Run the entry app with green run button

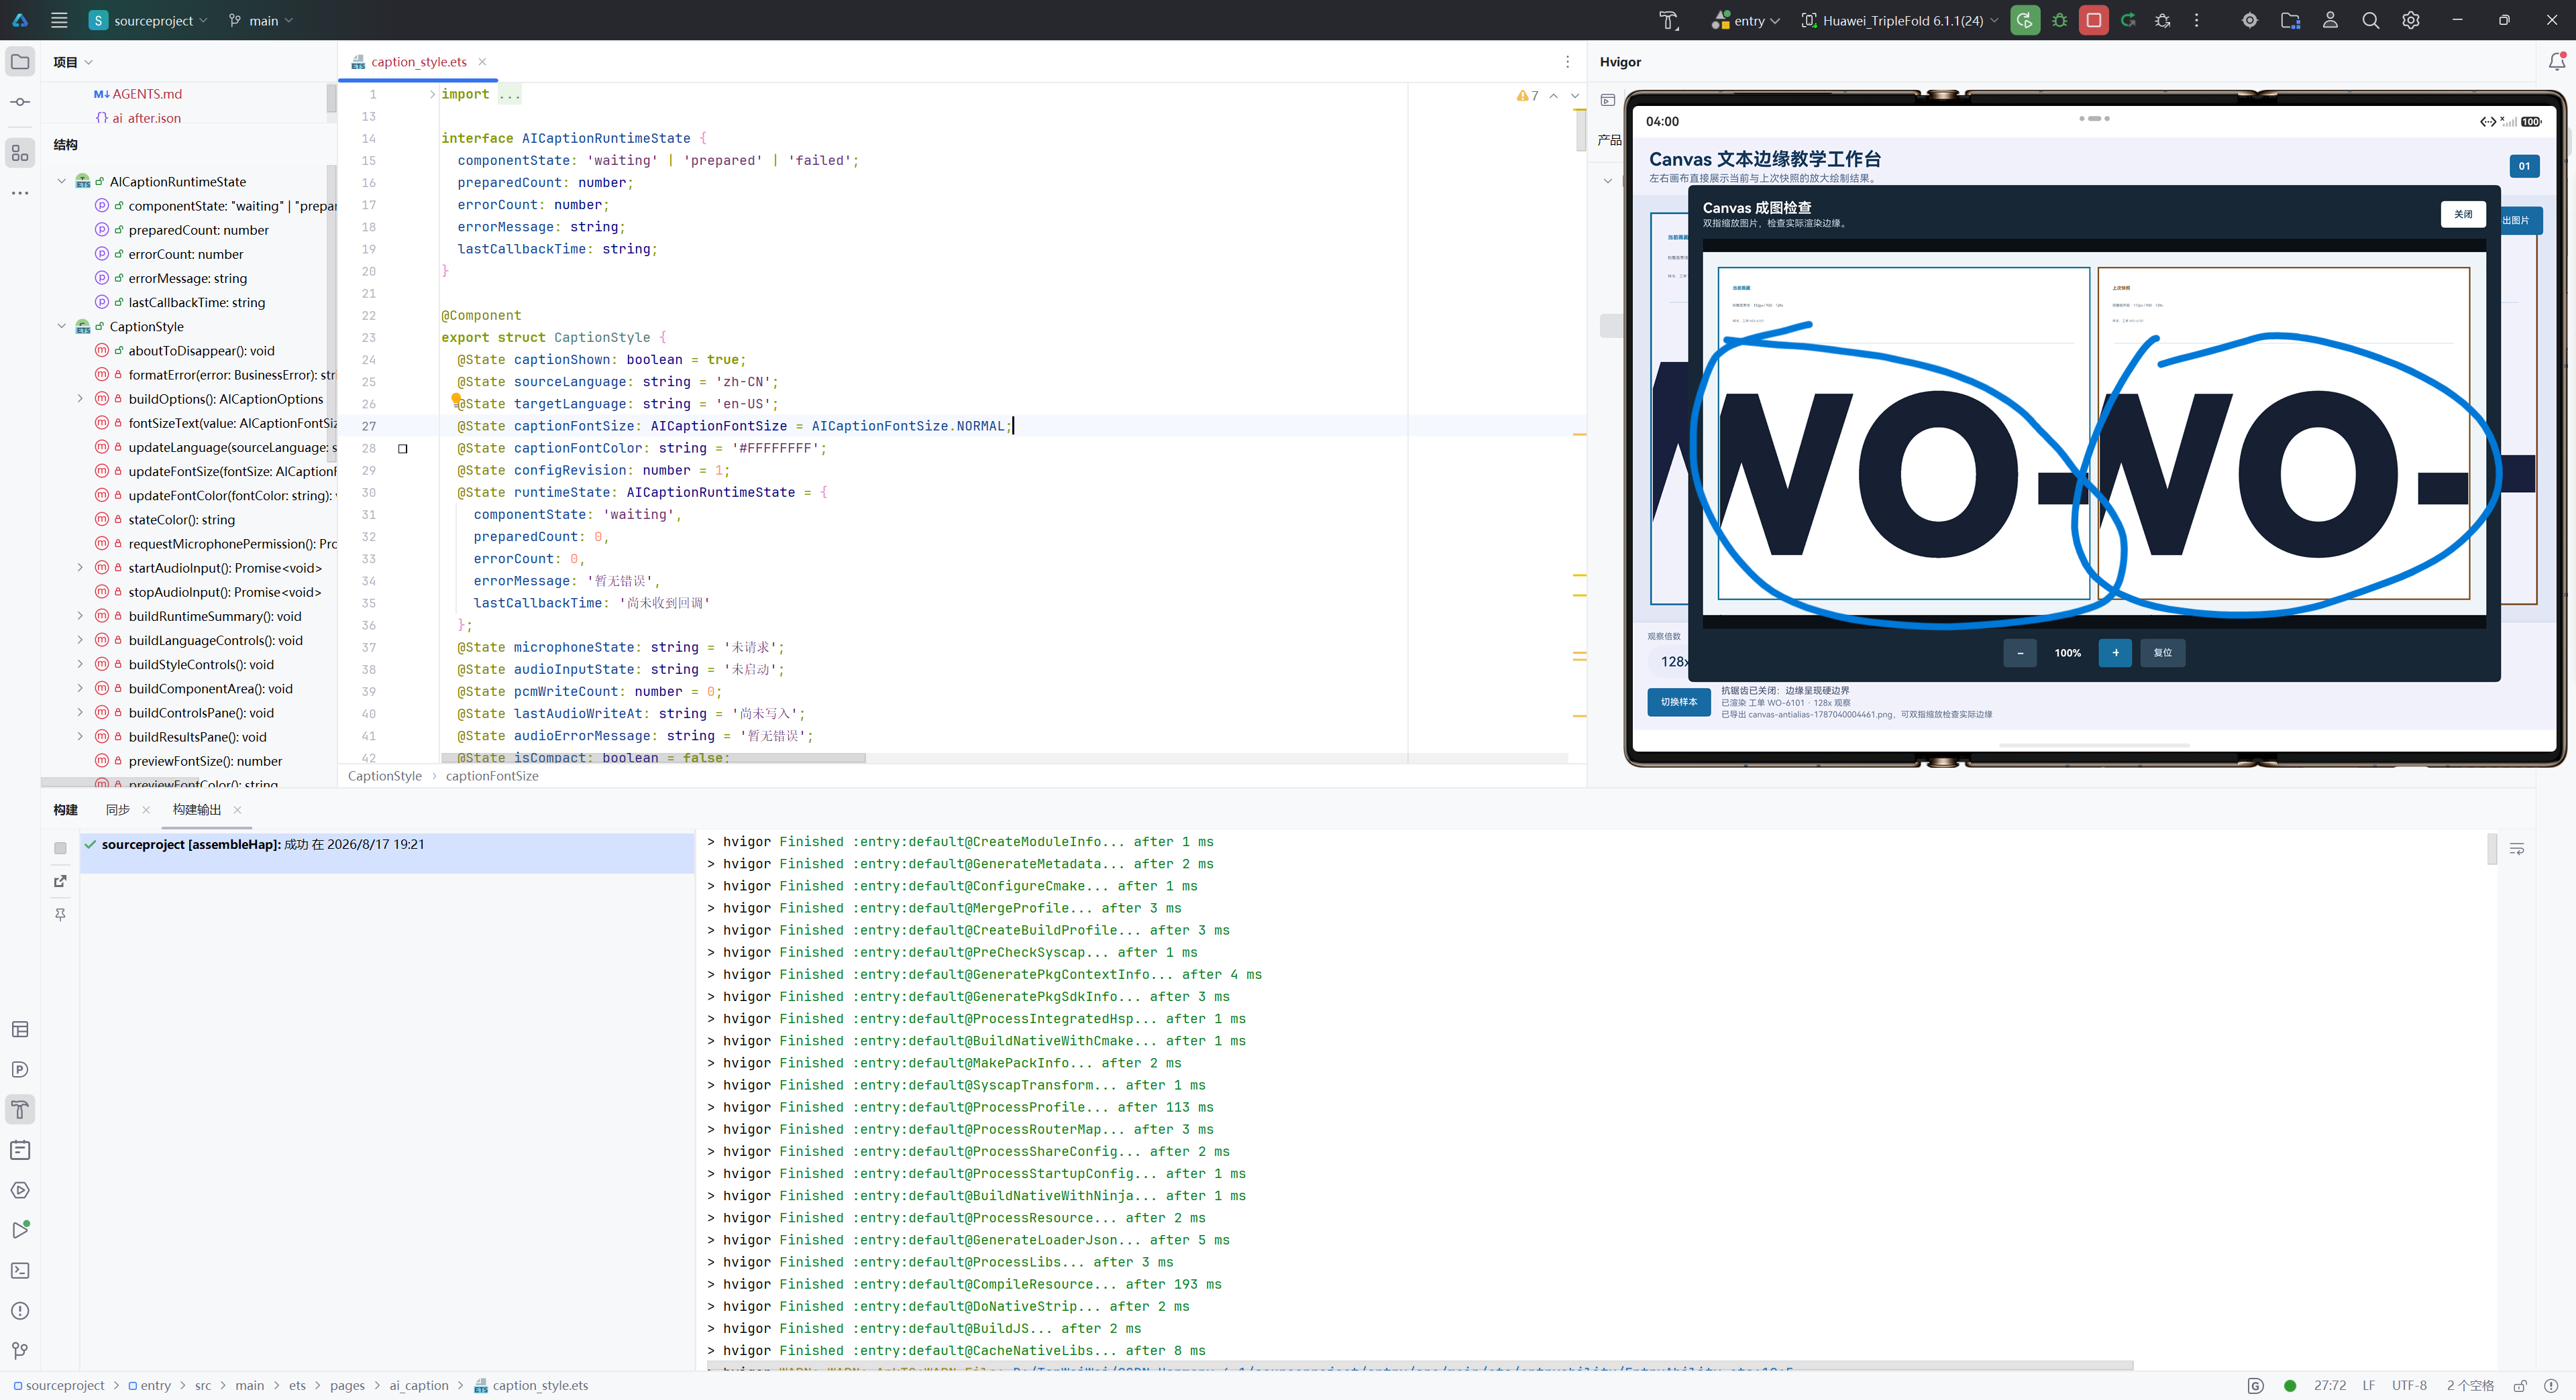point(2025,20)
